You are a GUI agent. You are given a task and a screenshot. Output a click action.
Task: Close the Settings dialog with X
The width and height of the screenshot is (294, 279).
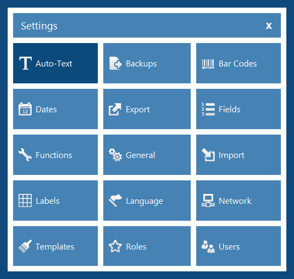coord(269,26)
